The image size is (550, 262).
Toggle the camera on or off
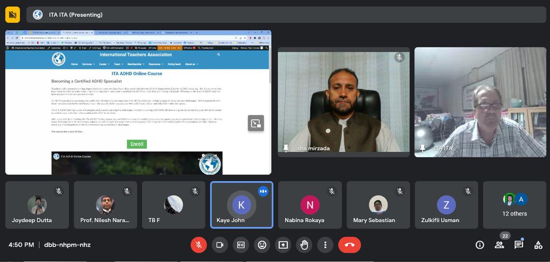pos(220,245)
